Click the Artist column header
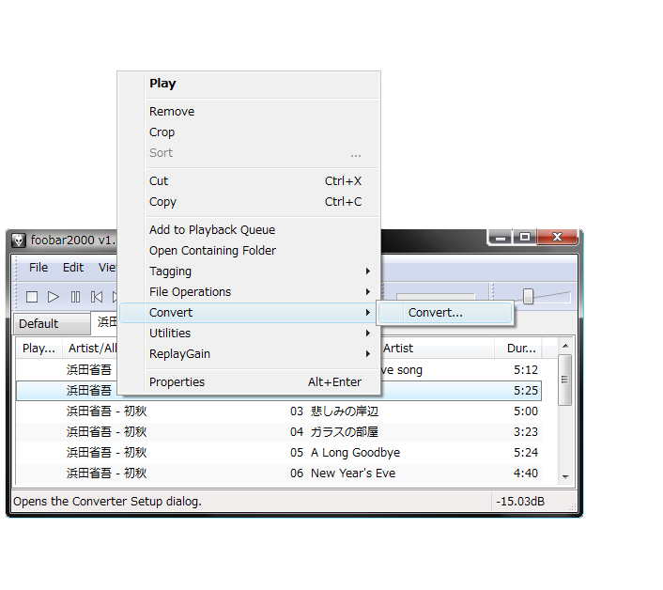 tap(438, 349)
